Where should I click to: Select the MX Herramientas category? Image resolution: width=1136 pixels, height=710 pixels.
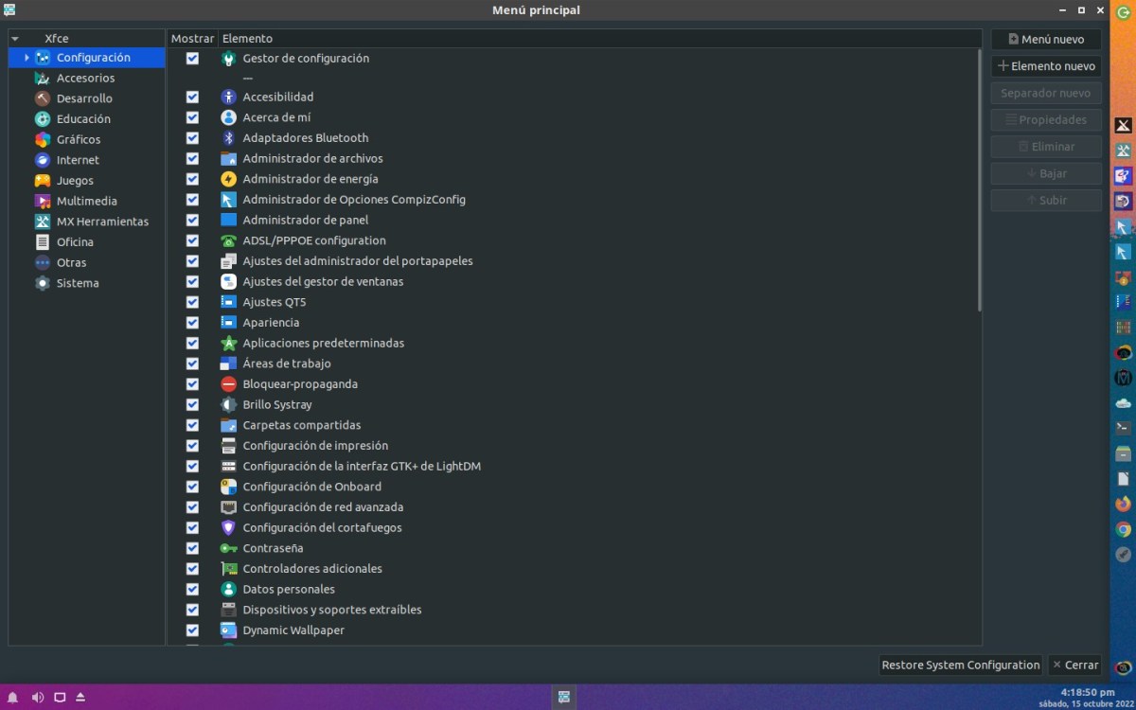coord(102,222)
